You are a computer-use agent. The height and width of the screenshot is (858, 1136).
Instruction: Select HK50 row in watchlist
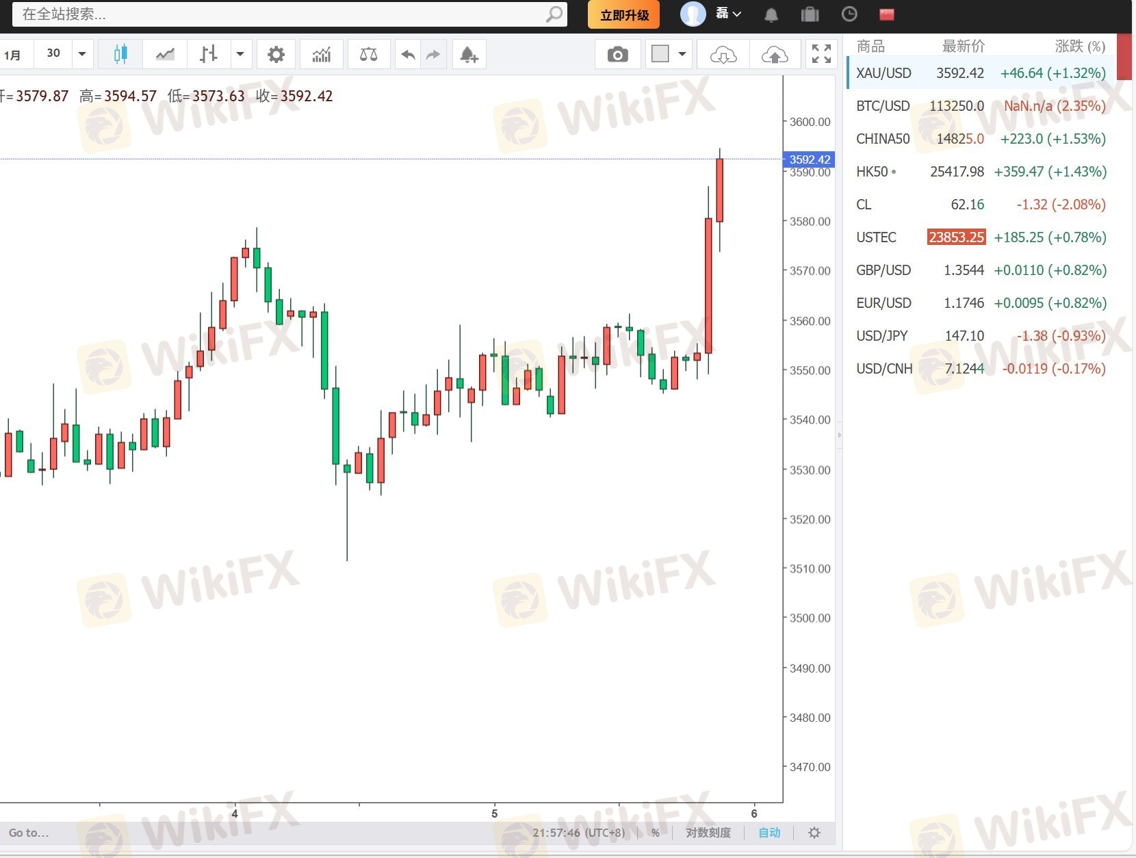click(981, 172)
